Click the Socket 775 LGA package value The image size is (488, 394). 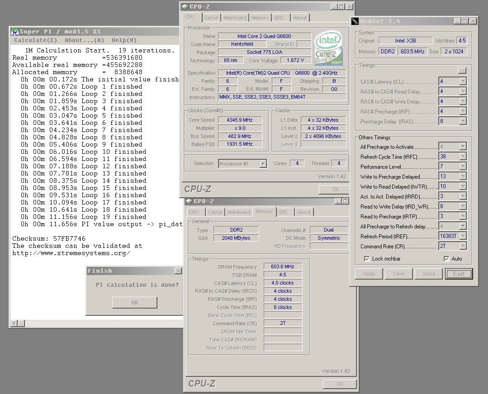pos(265,52)
